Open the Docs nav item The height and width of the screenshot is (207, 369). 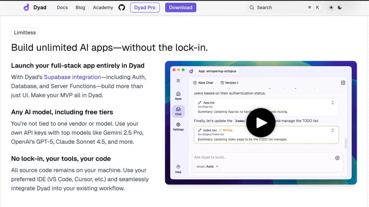click(62, 7)
